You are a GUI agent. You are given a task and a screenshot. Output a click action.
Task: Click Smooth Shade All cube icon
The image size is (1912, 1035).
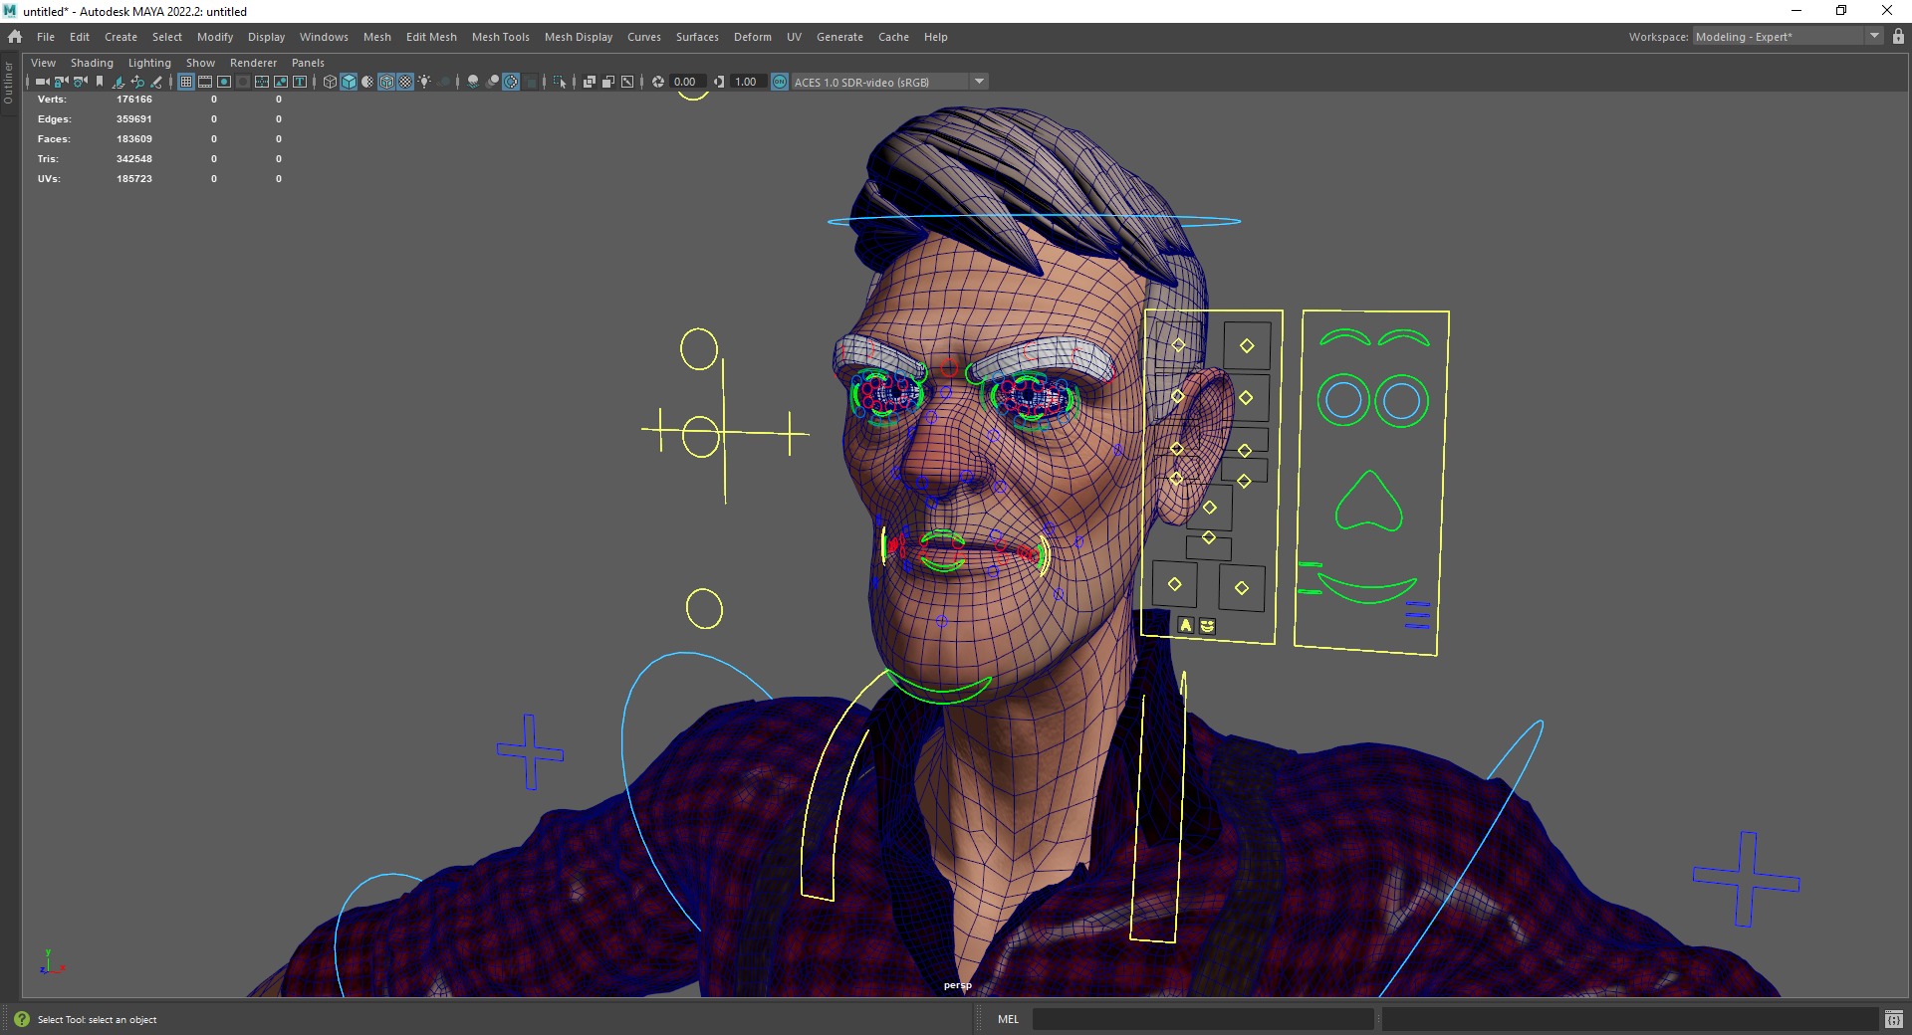coord(349,82)
